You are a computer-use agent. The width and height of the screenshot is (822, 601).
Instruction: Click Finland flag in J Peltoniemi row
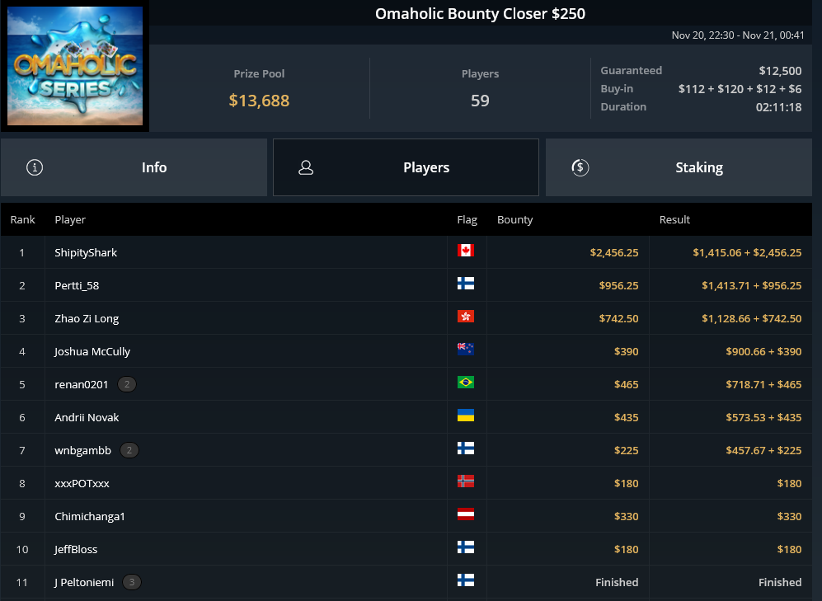tap(466, 580)
